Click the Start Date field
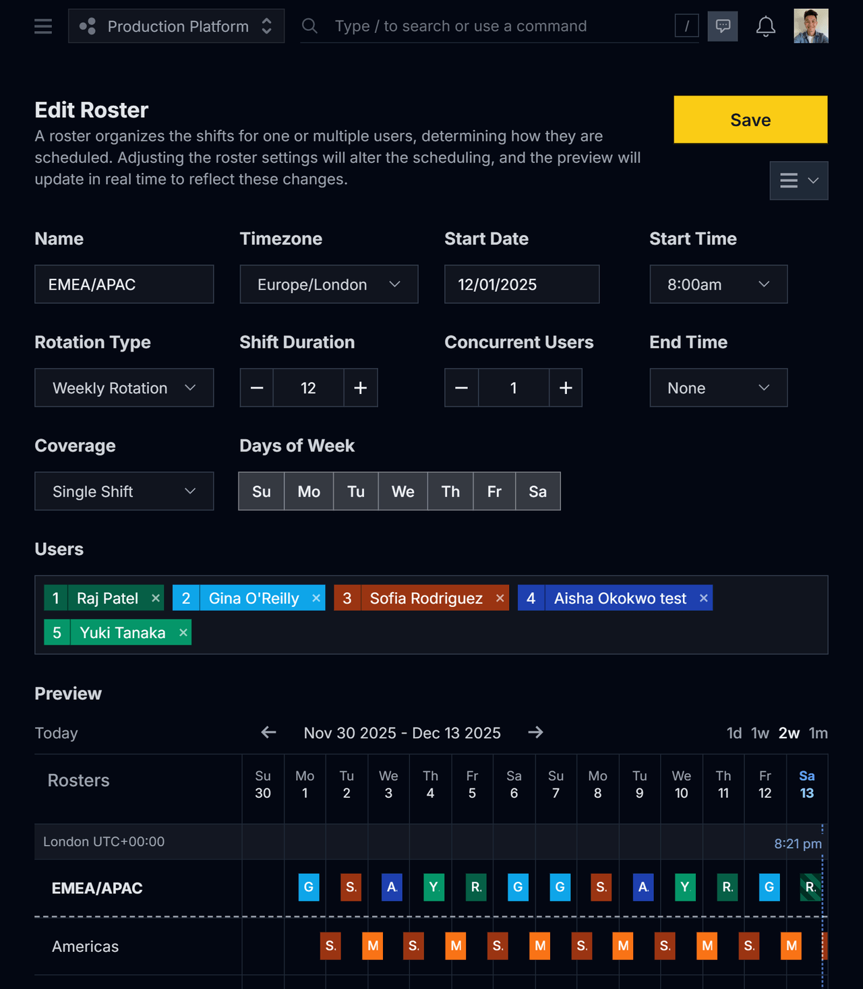This screenshot has width=863, height=989. point(521,284)
